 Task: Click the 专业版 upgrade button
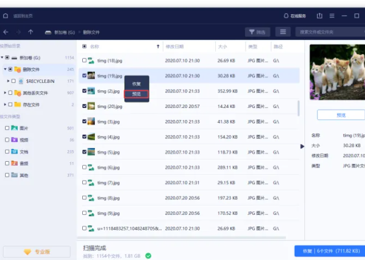(38, 251)
